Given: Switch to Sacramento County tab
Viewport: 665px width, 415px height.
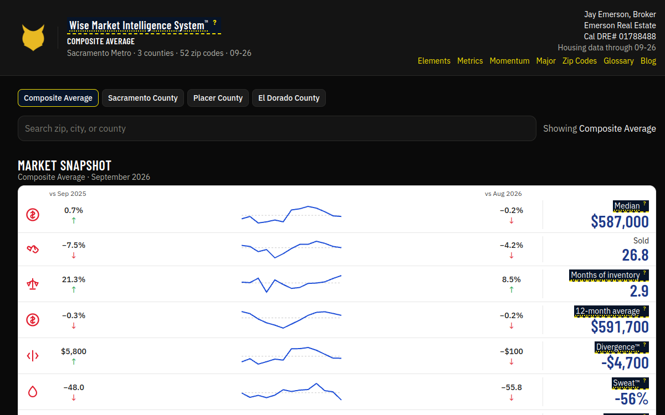Looking at the screenshot, I should click(143, 98).
